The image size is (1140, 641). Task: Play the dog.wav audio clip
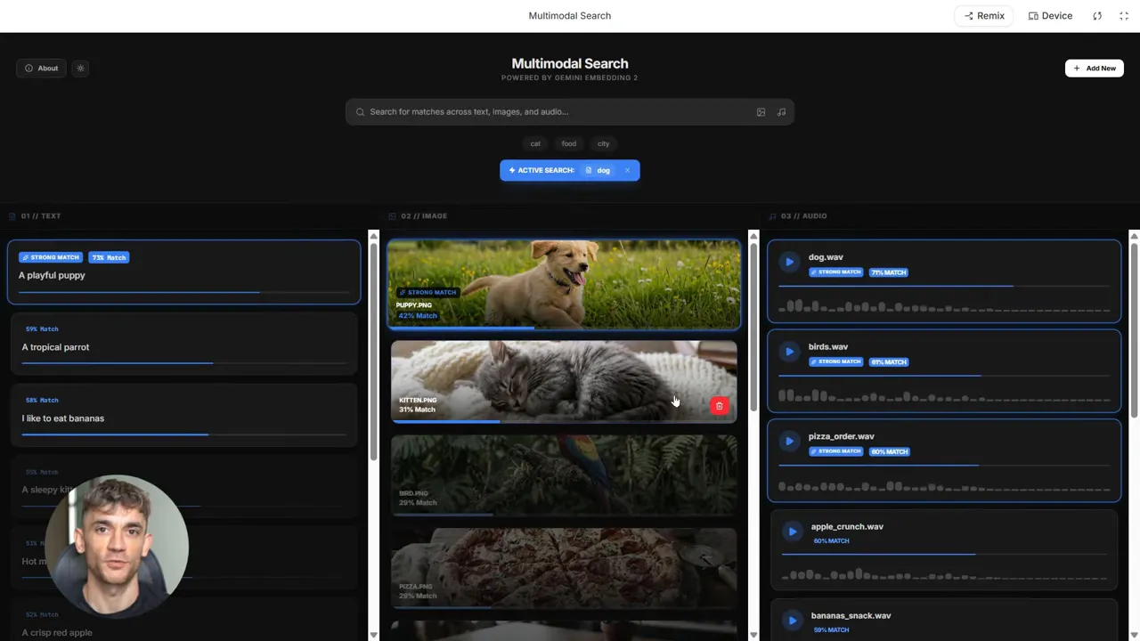[789, 262]
